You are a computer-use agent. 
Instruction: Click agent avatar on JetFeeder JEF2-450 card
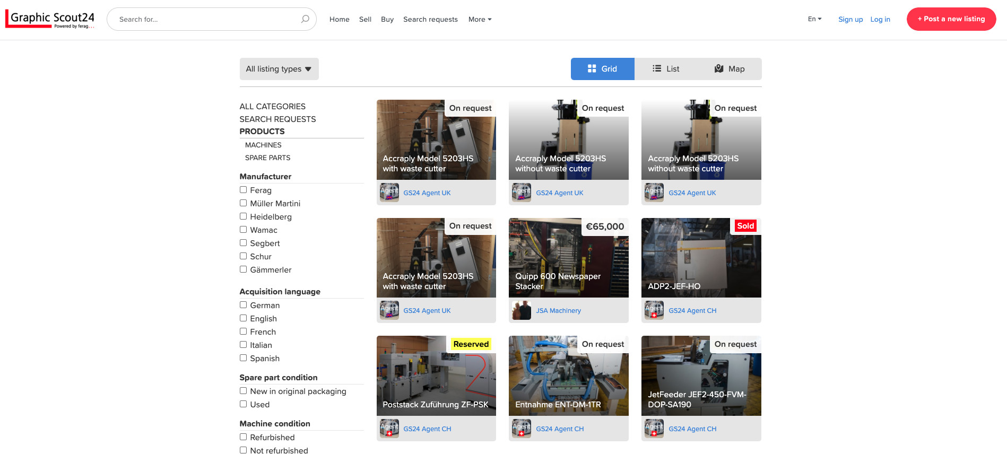point(654,429)
